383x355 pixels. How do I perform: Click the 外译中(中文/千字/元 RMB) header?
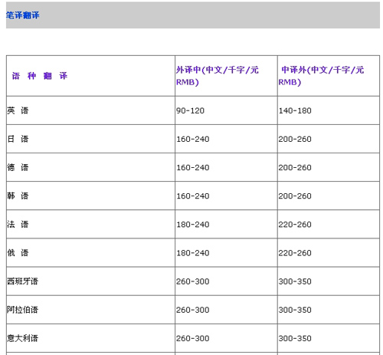[x=218, y=76]
